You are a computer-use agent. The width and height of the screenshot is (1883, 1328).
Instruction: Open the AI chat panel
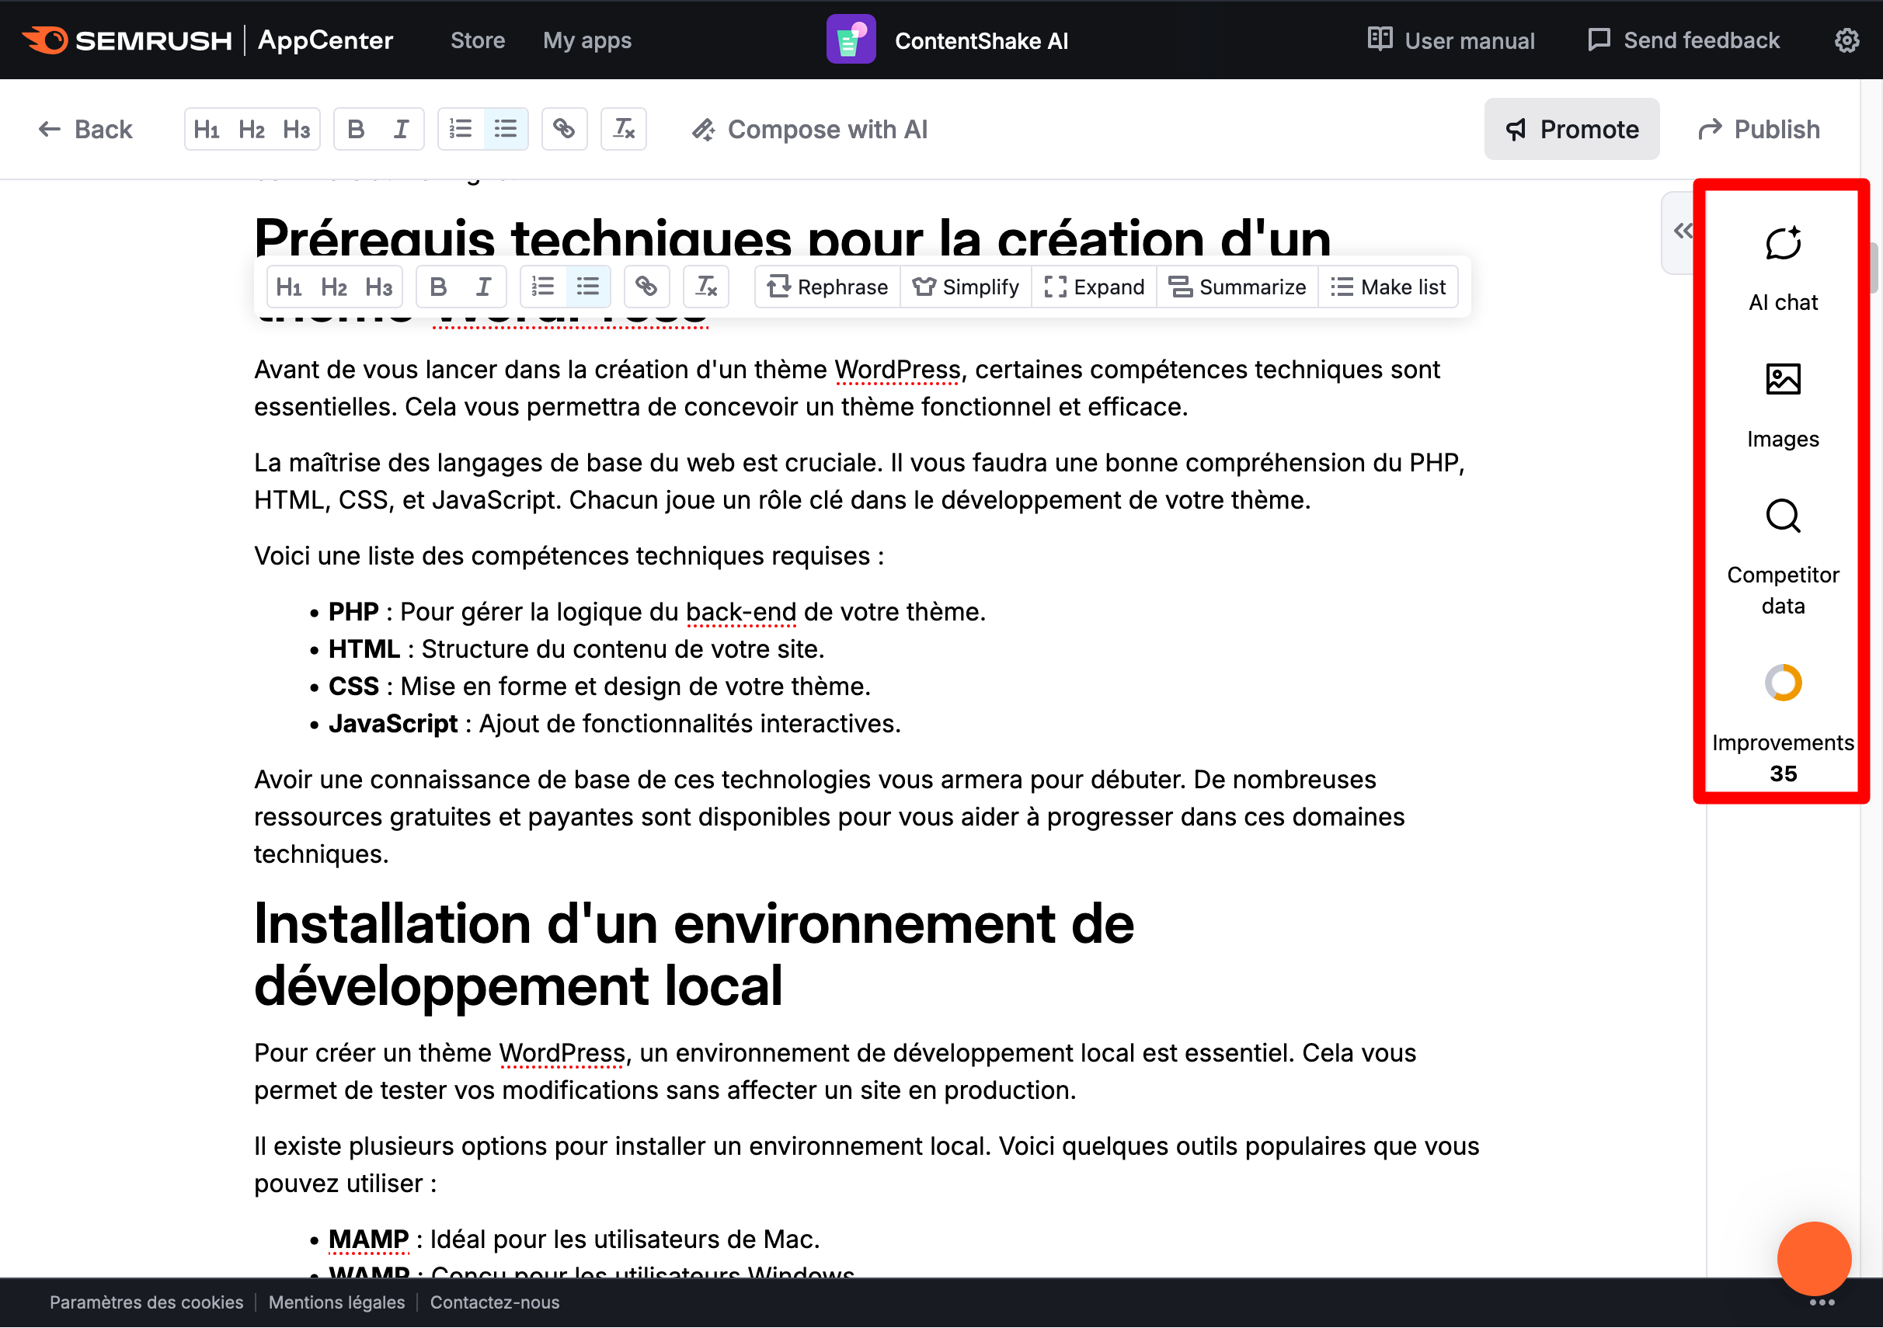click(1783, 269)
